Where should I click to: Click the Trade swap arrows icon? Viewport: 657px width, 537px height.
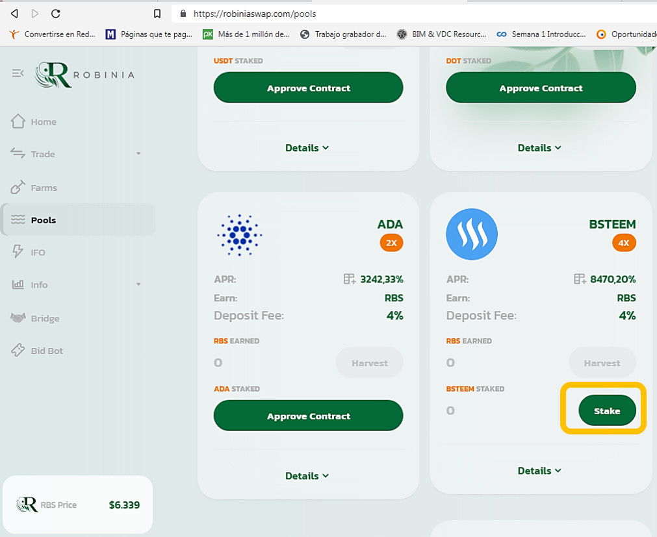(x=18, y=154)
